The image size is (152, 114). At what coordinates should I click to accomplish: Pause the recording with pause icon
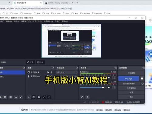[x=142, y=78]
